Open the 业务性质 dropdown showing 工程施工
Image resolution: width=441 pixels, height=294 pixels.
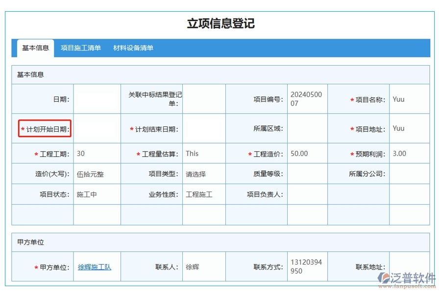pos(203,194)
